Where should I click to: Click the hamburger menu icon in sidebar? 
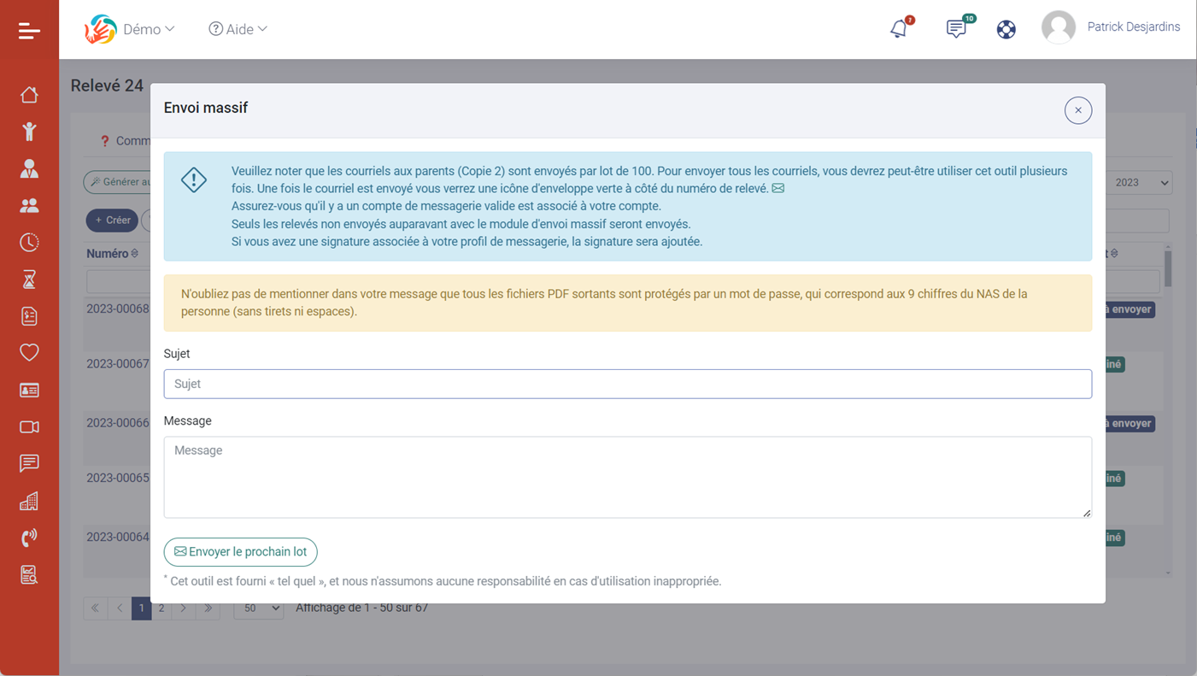(x=29, y=31)
